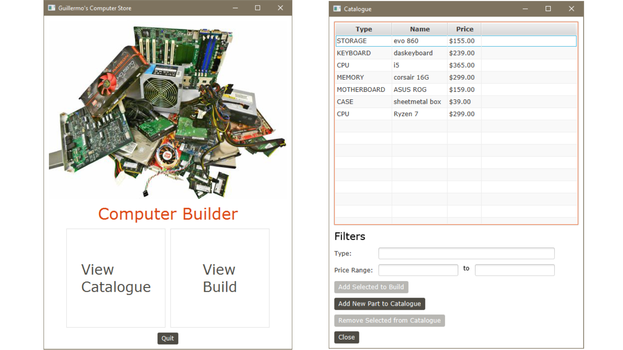Select the MOTHERBOARD type cell
The height and width of the screenshot is (350, 623).
[x=363, y=89]
